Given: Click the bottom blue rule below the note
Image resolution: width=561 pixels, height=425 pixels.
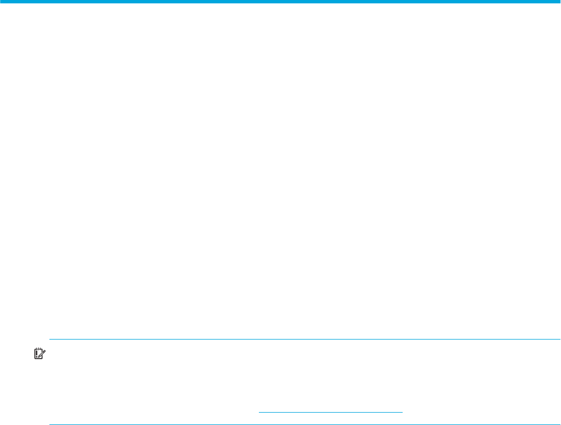Looking at the screenshot, I should coord(305,424).
